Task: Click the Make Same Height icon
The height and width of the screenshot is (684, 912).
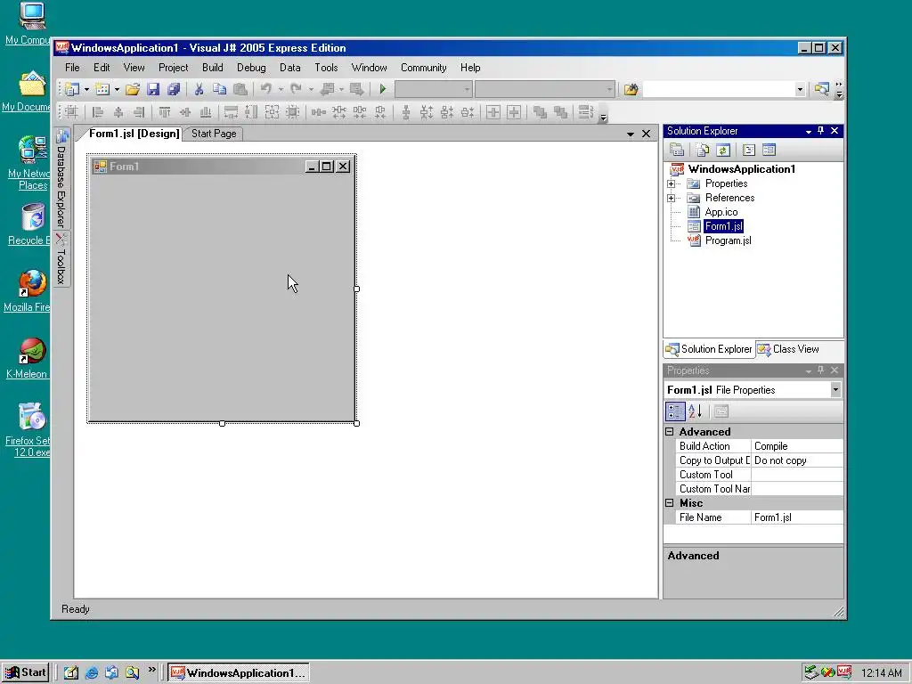Action: click(x=251, y=111)
